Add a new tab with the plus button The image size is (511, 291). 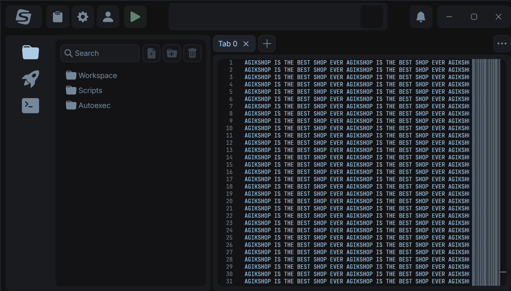pos(267,44)
